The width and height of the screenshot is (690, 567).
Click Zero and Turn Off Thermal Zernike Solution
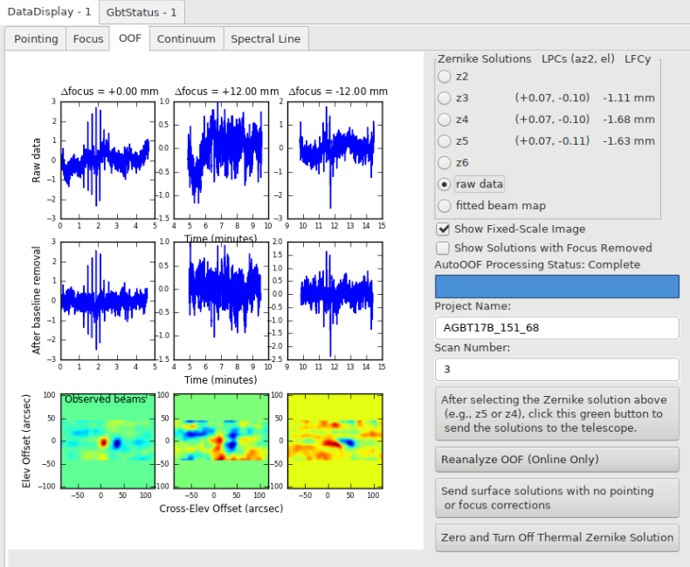pos(556,537)
